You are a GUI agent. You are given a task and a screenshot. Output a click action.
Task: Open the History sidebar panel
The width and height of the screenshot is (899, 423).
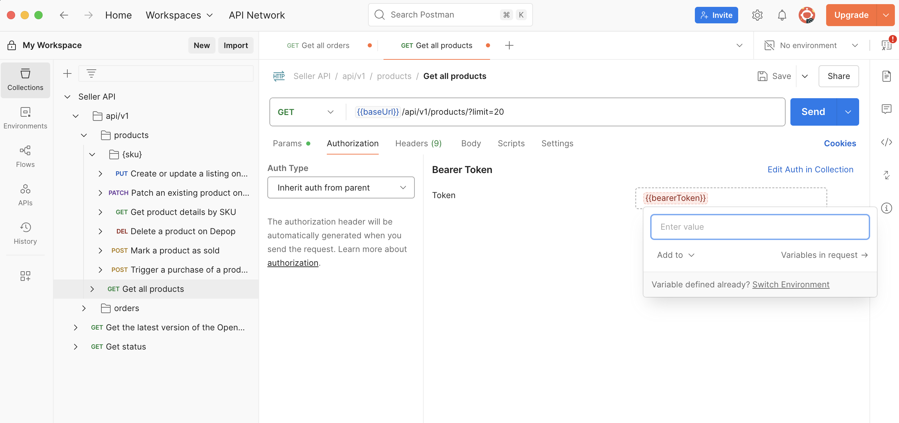[25, 233]
